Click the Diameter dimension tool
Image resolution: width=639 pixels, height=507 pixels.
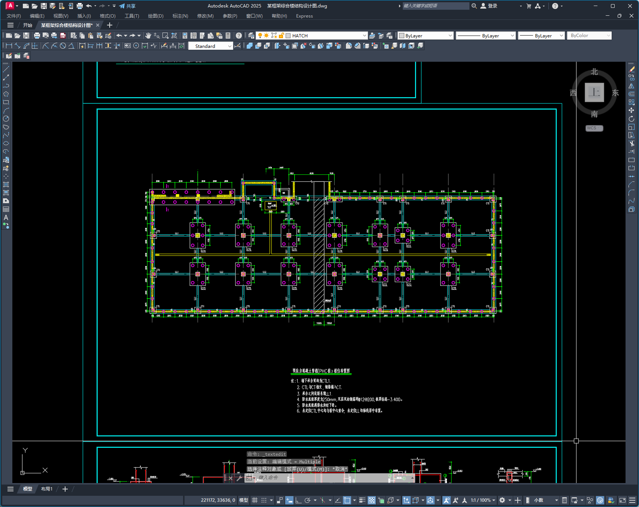63,46
